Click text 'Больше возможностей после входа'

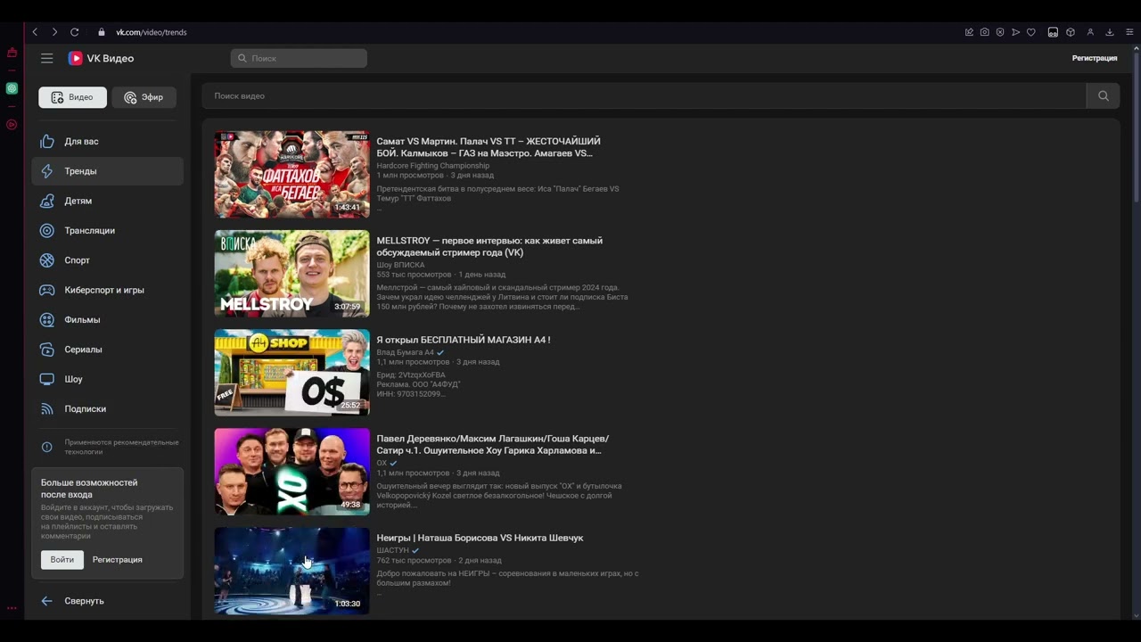89,489
